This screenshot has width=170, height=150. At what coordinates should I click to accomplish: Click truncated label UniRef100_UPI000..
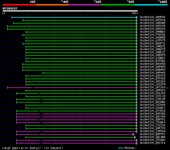[154, 87]
